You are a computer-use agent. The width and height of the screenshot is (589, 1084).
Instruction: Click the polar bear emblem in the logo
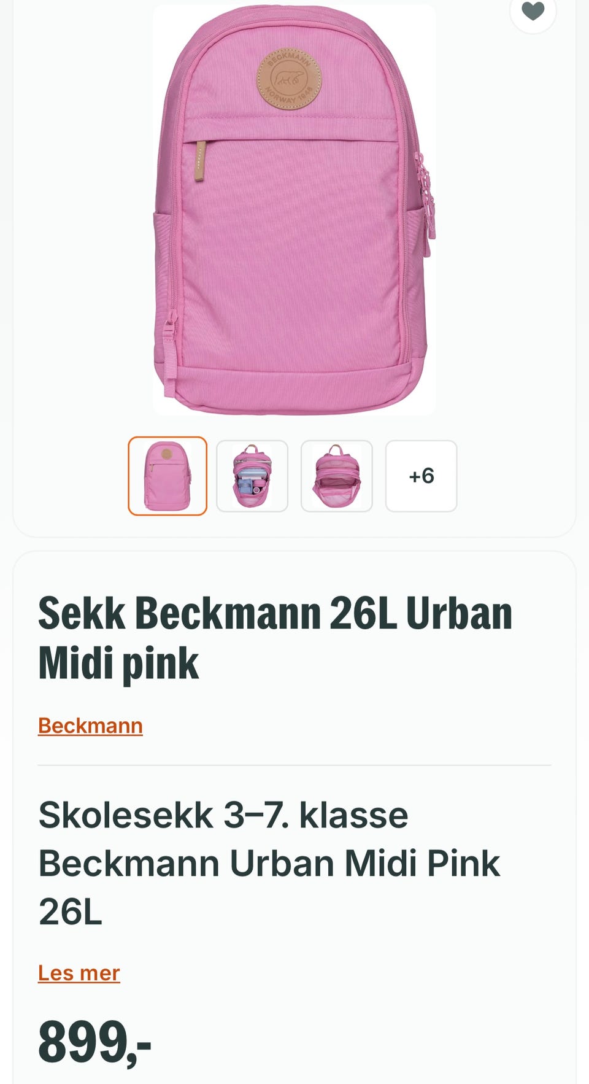(x=288, y=79)
